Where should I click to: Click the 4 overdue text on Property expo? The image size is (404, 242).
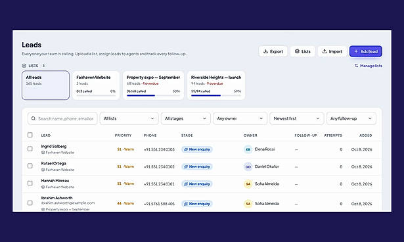[x=150, y=84]
